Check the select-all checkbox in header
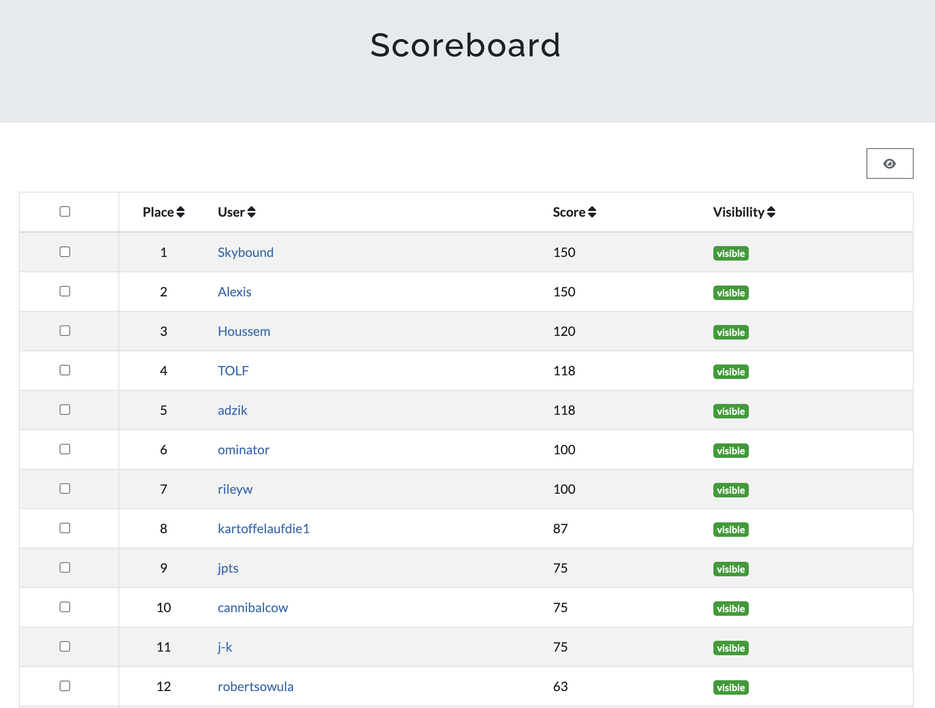This screenshot has width=935, height=708. coord(64,212)
